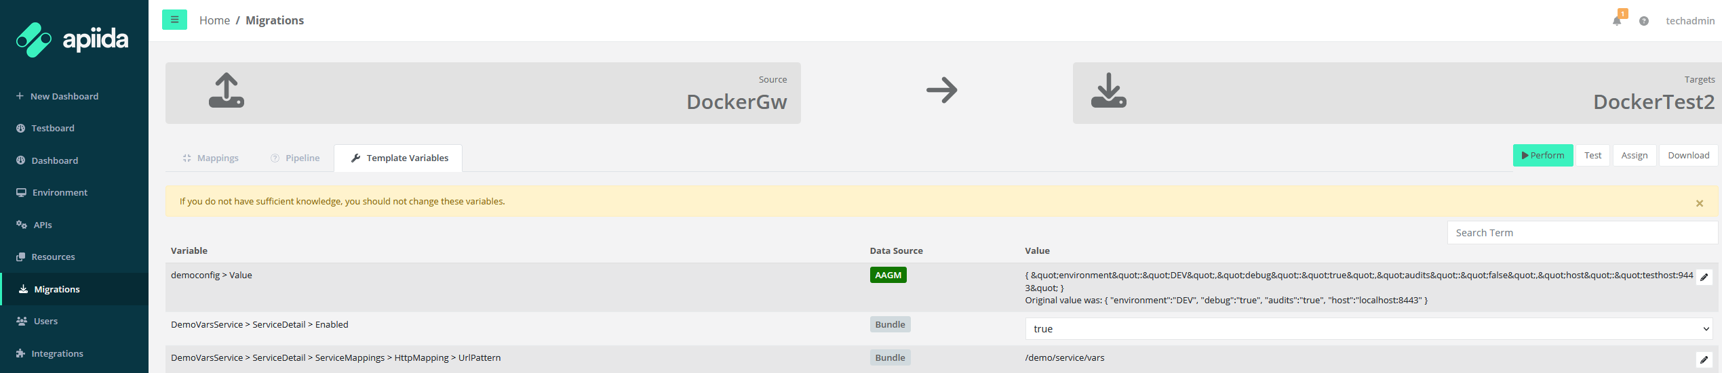Focus the Search Term input field

[x=1582, y=233]
